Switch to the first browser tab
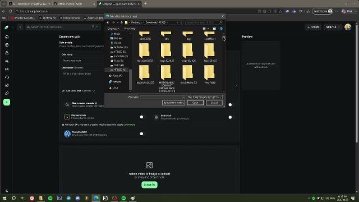The height and width of the screenshot is (202, 359). point(29,4)
